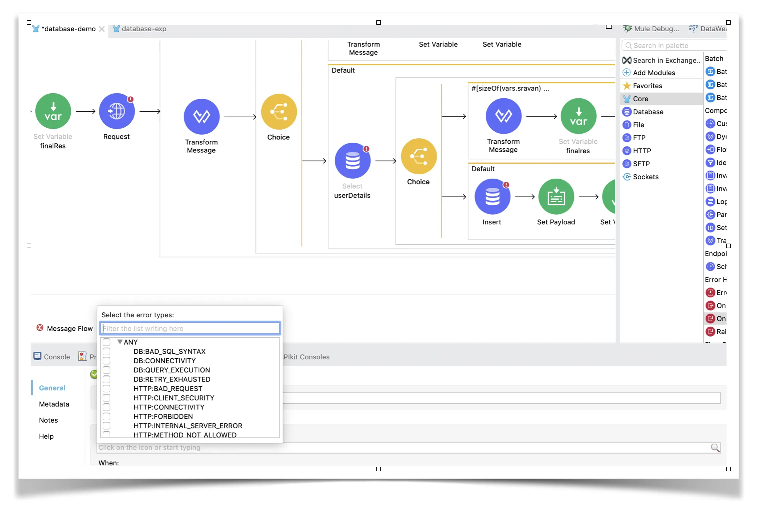Screen dimensions: 776x509
Task: Click Transform Message in the sizeOf branch
Action: tap(503, 116)
